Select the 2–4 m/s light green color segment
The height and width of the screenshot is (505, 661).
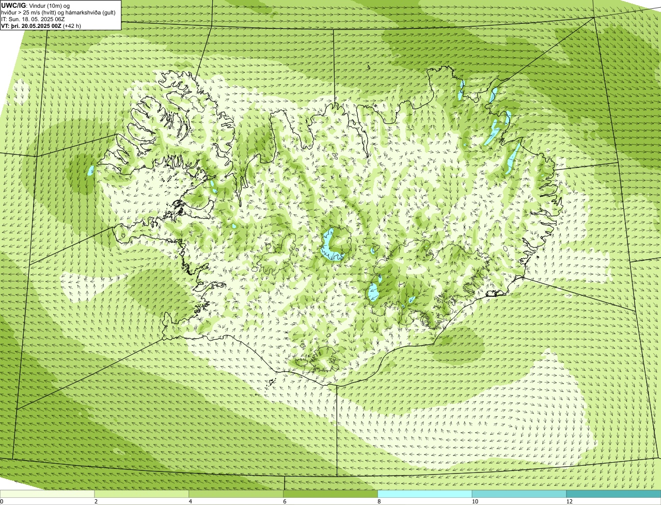pos(141,494)
